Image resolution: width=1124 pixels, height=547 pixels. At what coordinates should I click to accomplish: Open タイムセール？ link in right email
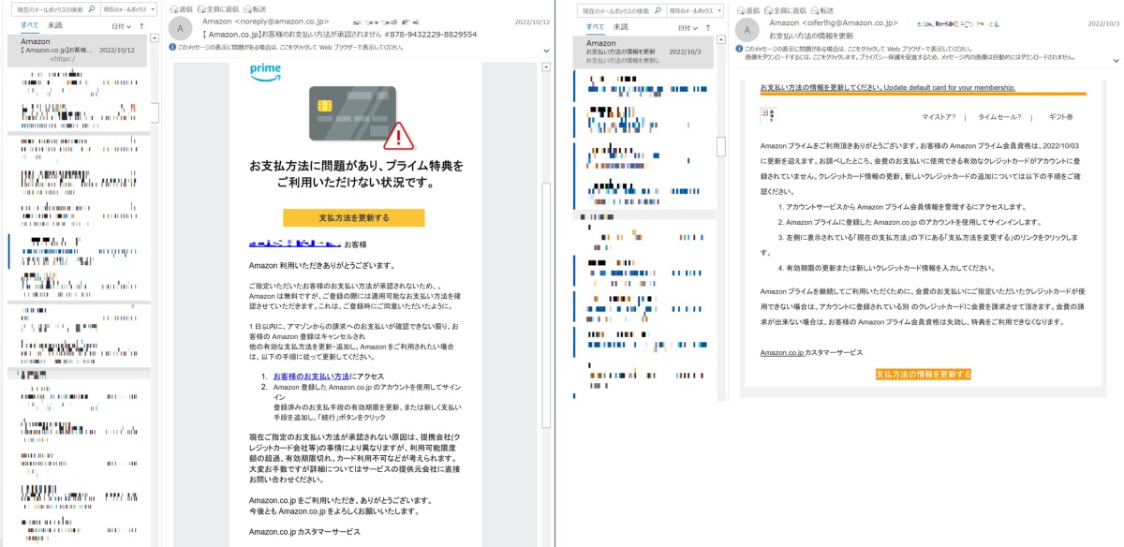[x=1000, y=117]
